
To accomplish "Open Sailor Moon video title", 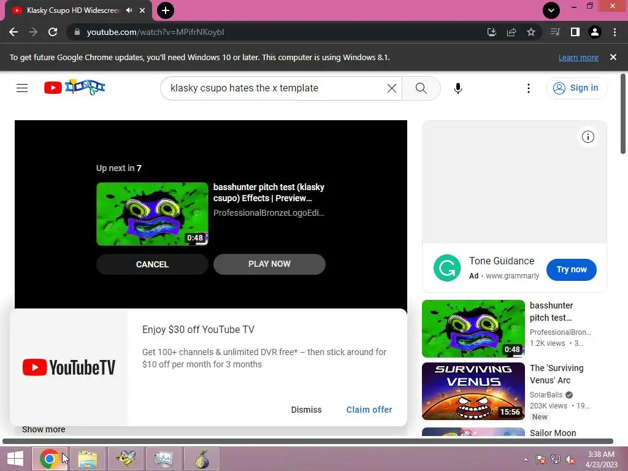I will pyautogui.click(x=553, y=433).
